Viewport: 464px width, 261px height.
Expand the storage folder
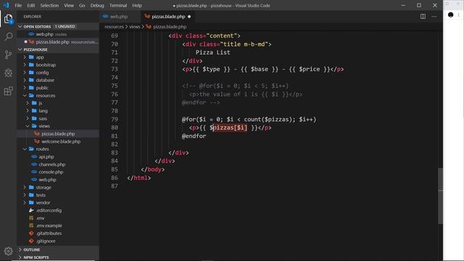click(x=58, y=187)
